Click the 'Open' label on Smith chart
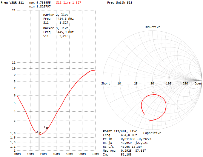The height and width of the screenshot is (157, 203). pos(198,83)
